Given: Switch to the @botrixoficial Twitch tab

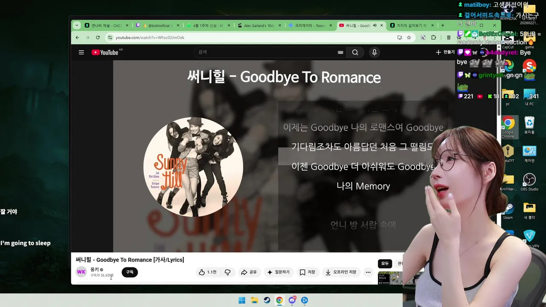Looking at the screenshot, I should tap(157, 26).
